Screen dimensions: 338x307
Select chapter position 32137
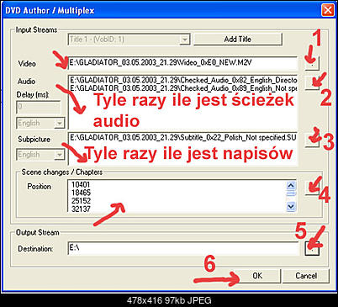[81, 209]
